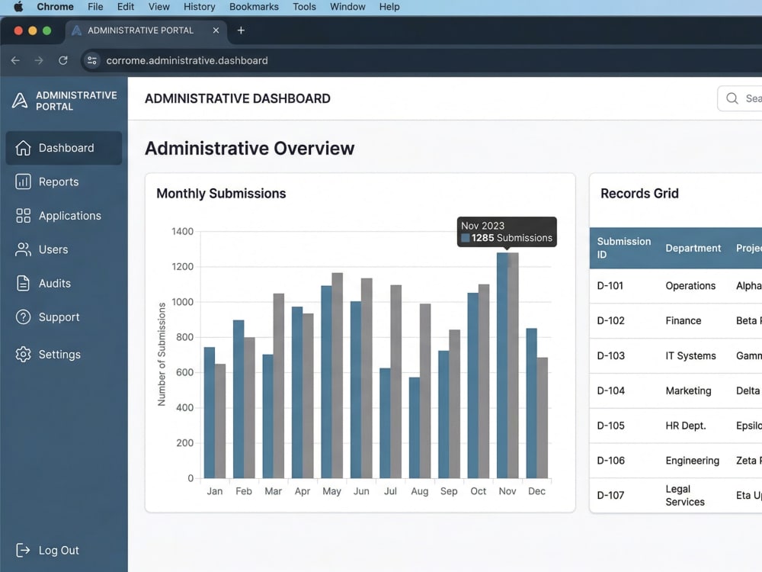Viewport: 762px width, 572px height.
Task: Select the D-104 submission ID
Action: (x=610, y=390)
